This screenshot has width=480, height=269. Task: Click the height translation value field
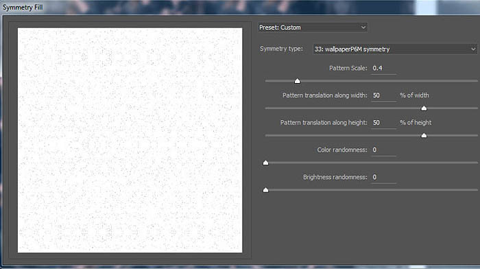pyautogui.click(x=383, y=123)
